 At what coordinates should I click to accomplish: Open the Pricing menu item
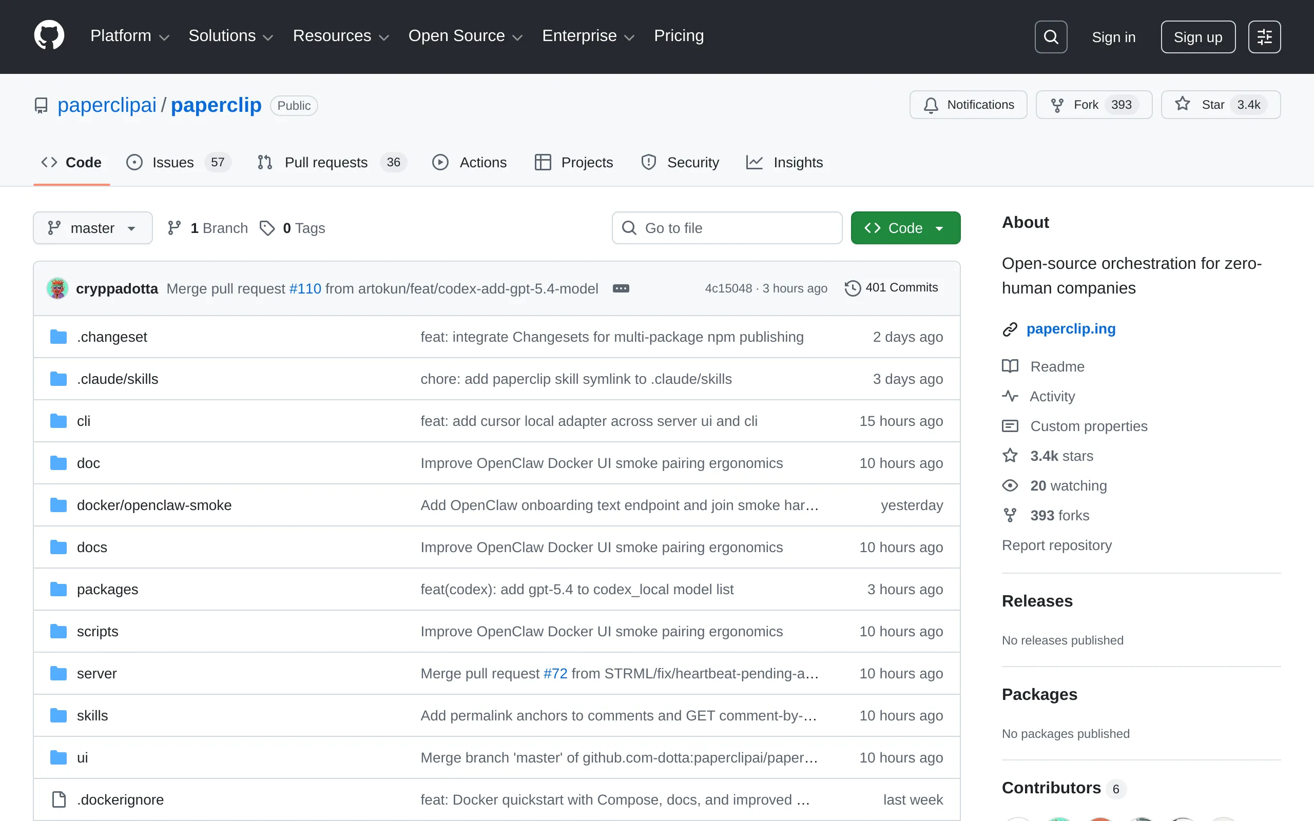point(679,35)
